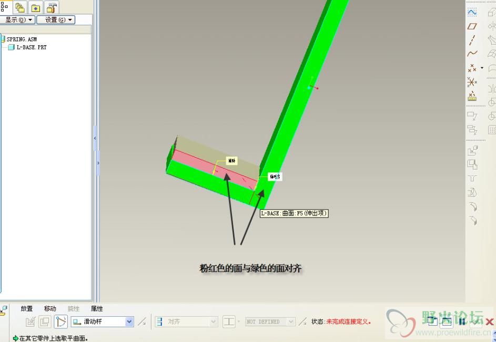The image size is (496, 342).
Task: Open the 显示 dropdown menu
Action: [17, 20]
